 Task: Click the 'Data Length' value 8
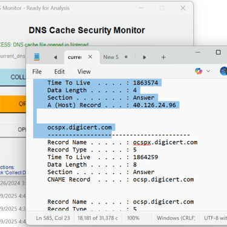pos(135,165)
